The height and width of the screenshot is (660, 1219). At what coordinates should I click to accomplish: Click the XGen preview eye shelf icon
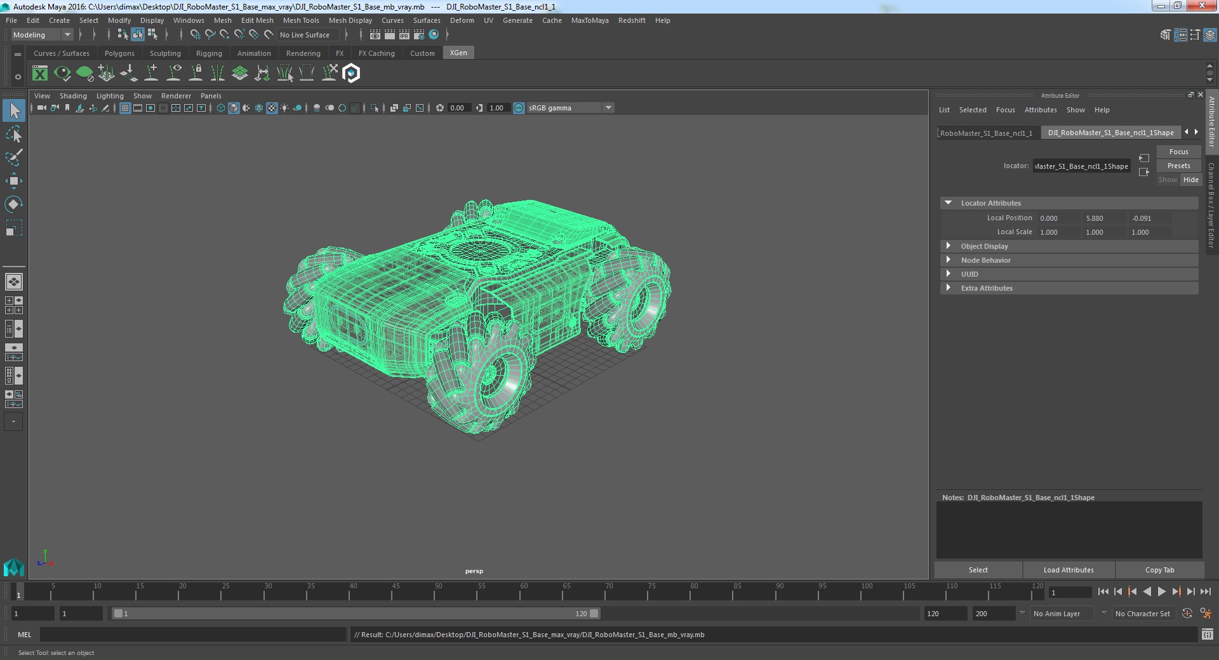(x=62, y=74)
